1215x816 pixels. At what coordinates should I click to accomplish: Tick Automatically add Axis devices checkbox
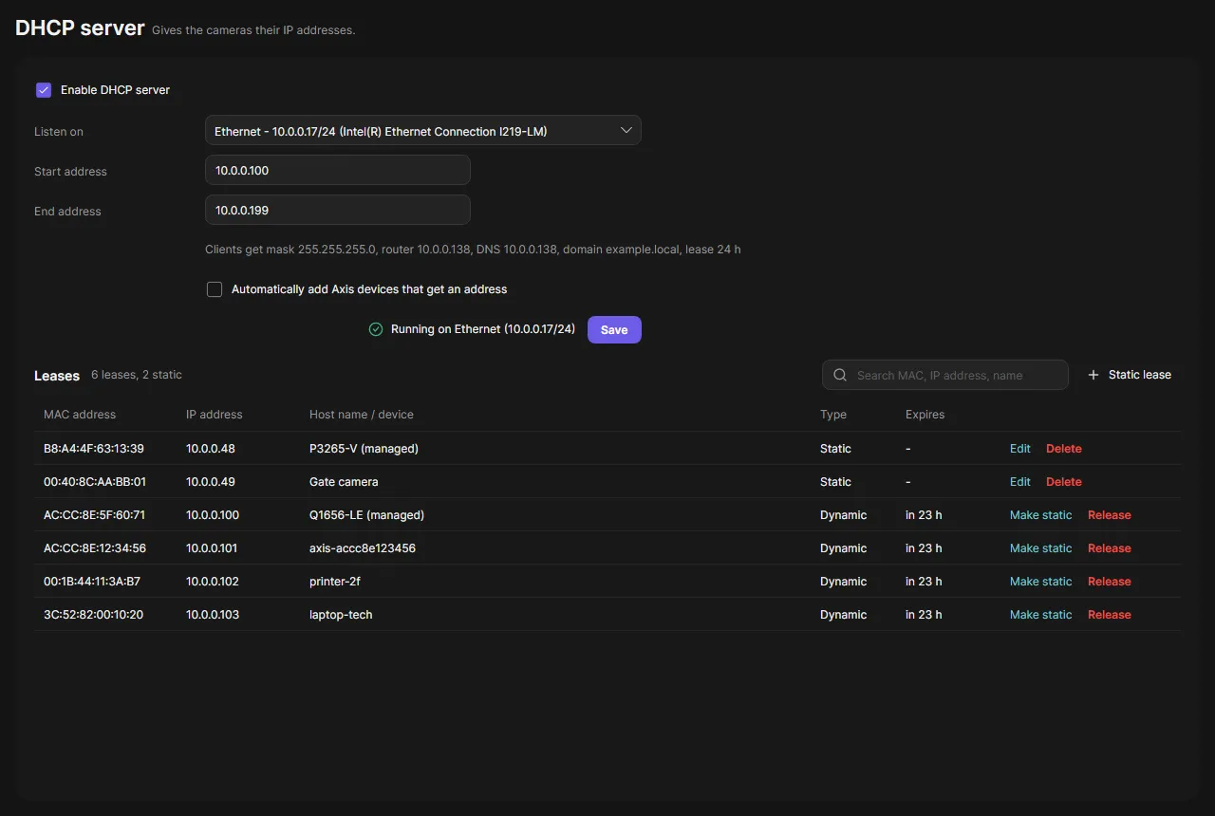click(215, 289)
